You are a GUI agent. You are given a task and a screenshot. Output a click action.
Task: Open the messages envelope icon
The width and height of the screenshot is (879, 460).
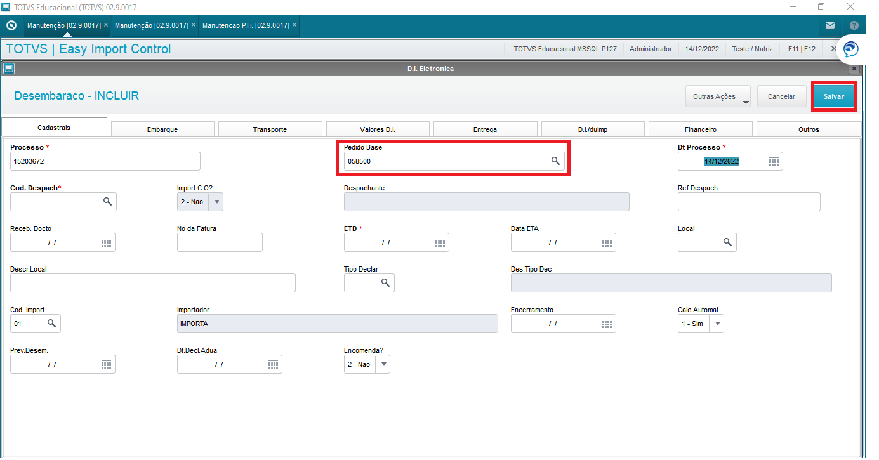830,25
